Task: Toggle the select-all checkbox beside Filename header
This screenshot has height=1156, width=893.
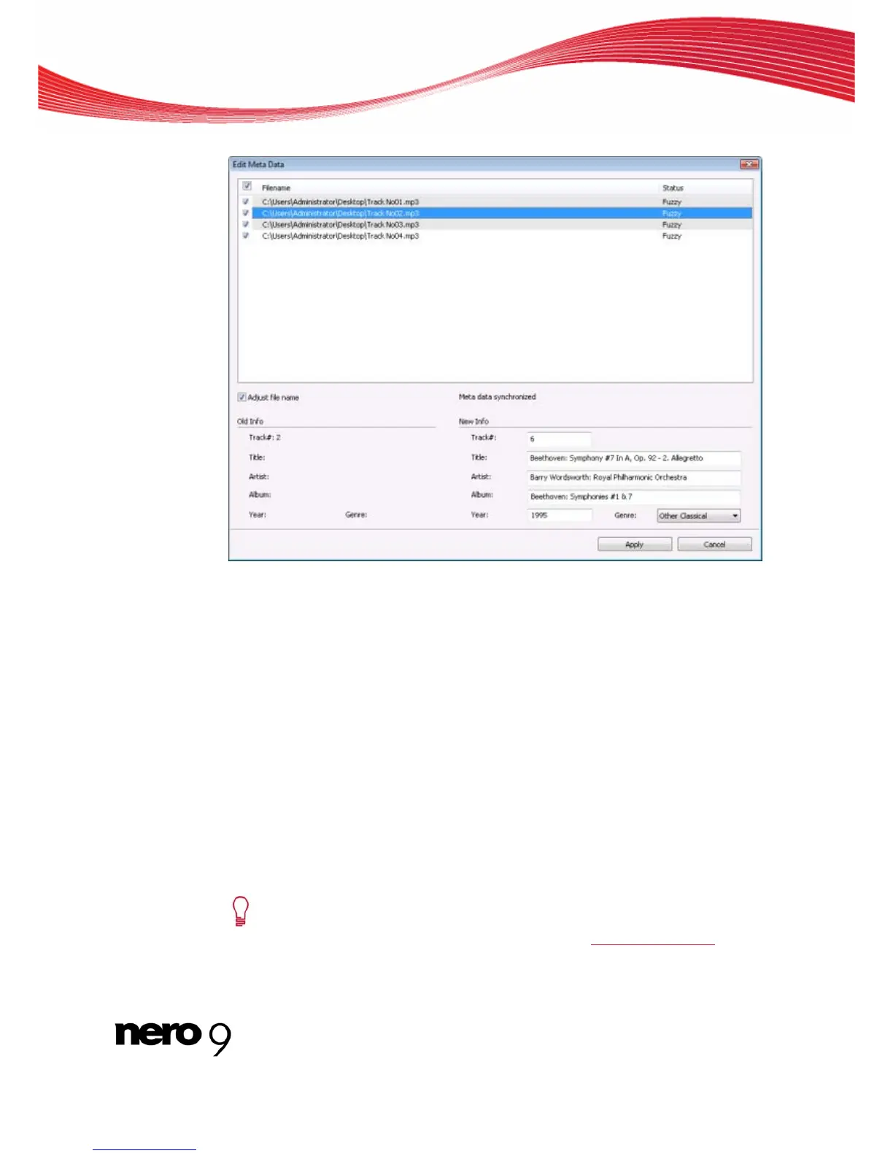Action: pos(247,186)
